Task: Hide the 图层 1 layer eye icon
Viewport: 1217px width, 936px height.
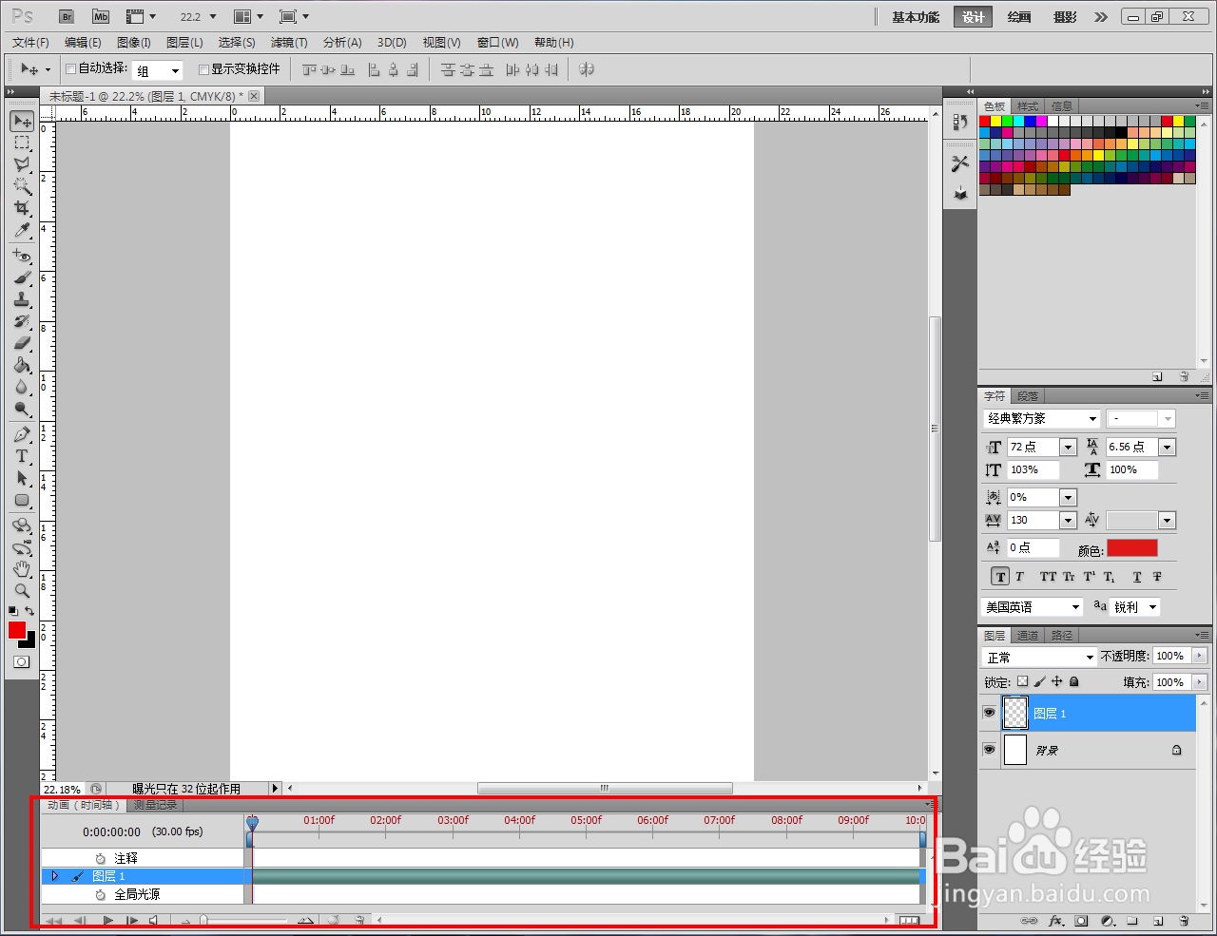Action: tap(989, 713)
